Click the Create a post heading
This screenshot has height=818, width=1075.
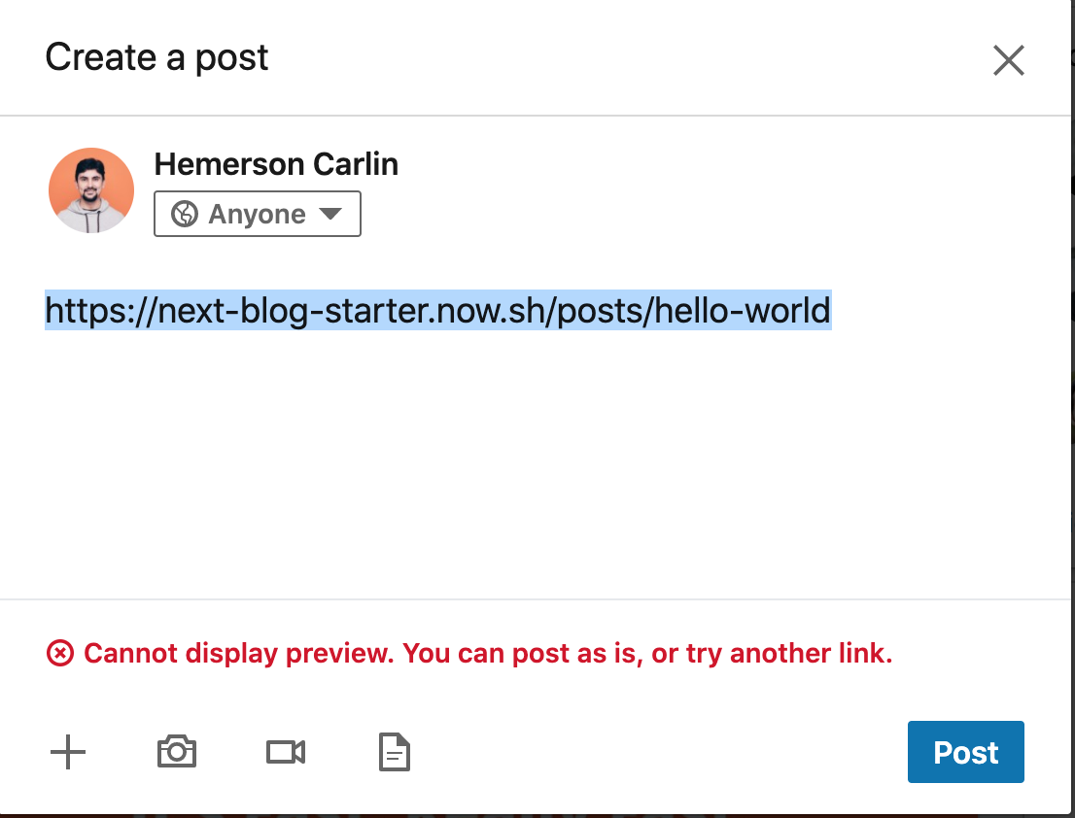[x=156, y=57]
